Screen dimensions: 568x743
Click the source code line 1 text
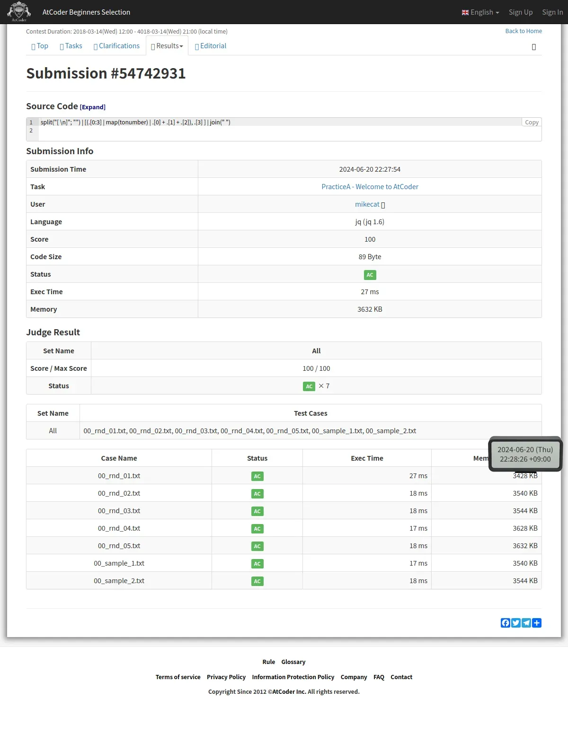click(x=135, y=122)
